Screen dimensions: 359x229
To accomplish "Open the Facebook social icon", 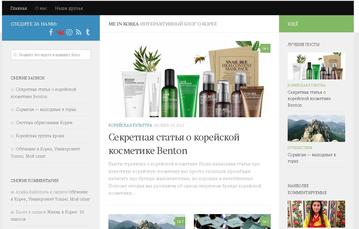I will (51, 32).
